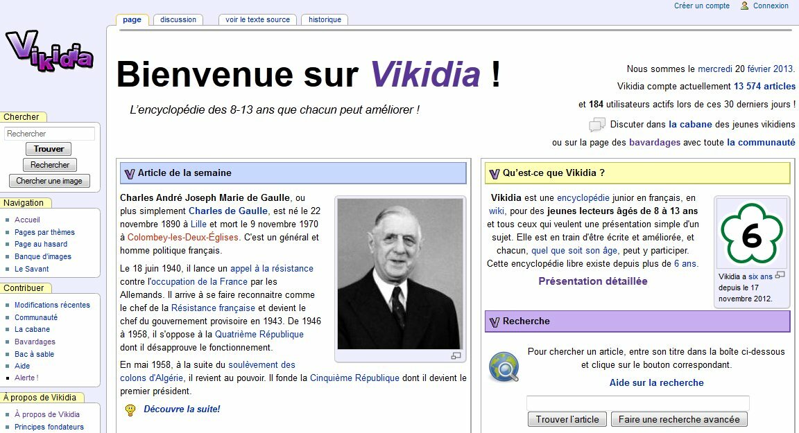
Task: Click the speech bubbles discussion icon
Action: point(596,125)
